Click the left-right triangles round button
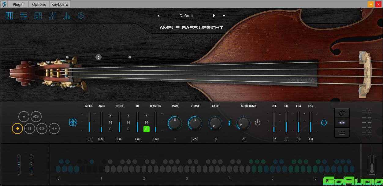Image resolution: width=383 pixels, height=186 pixels. (x=54, y=128)
